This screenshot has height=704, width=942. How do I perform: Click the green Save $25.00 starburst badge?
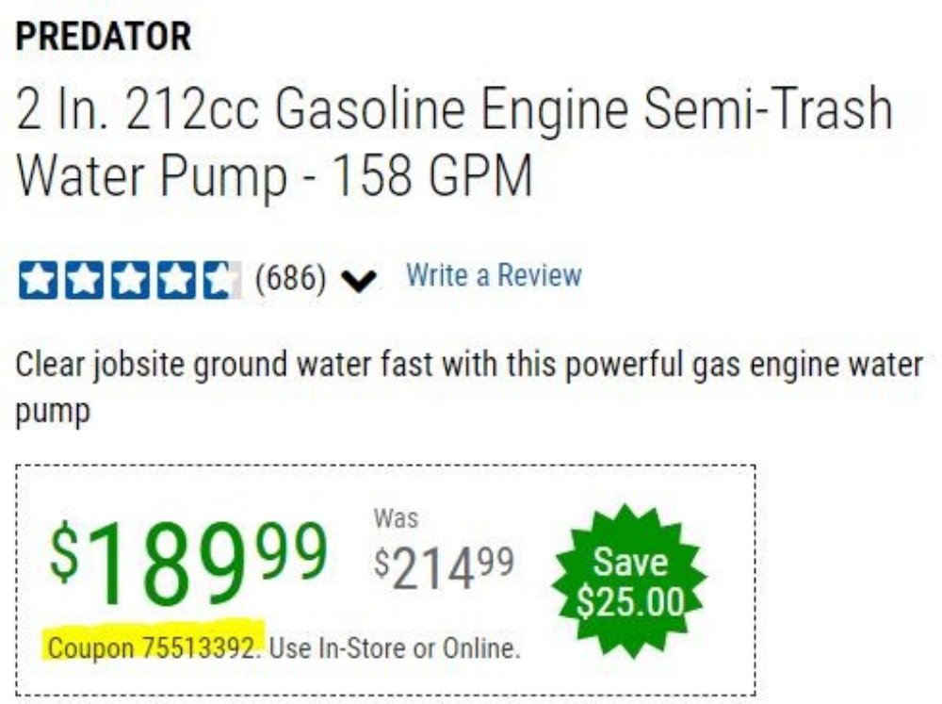pyautogui.click(x=630, y=581)
